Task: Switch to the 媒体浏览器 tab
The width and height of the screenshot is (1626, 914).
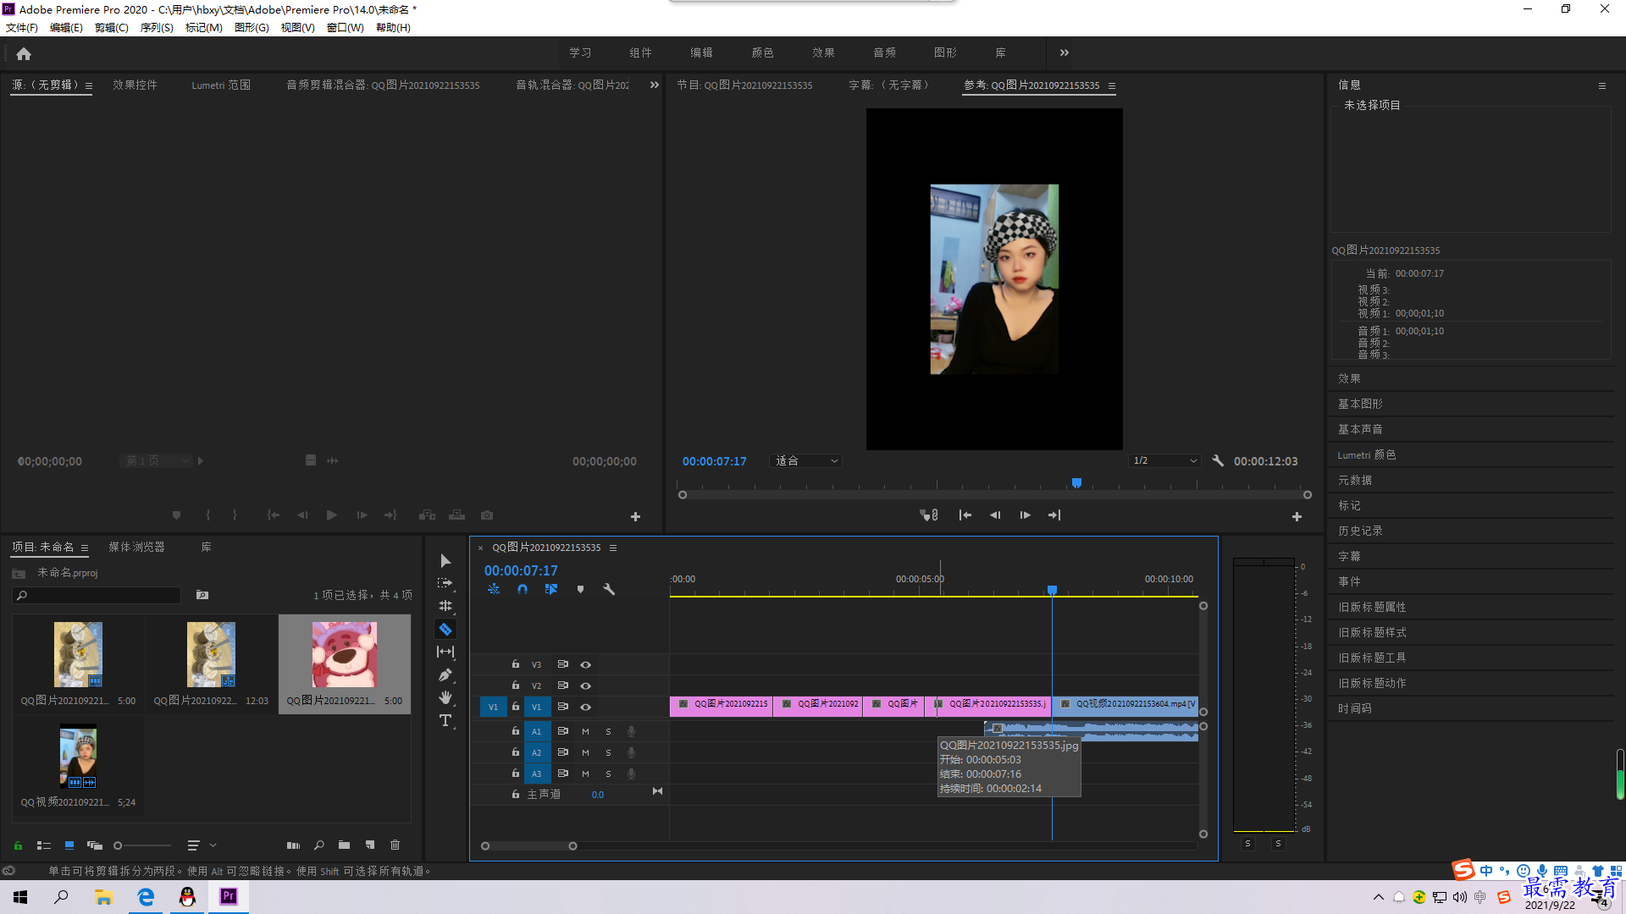Action: coord(137,548)
